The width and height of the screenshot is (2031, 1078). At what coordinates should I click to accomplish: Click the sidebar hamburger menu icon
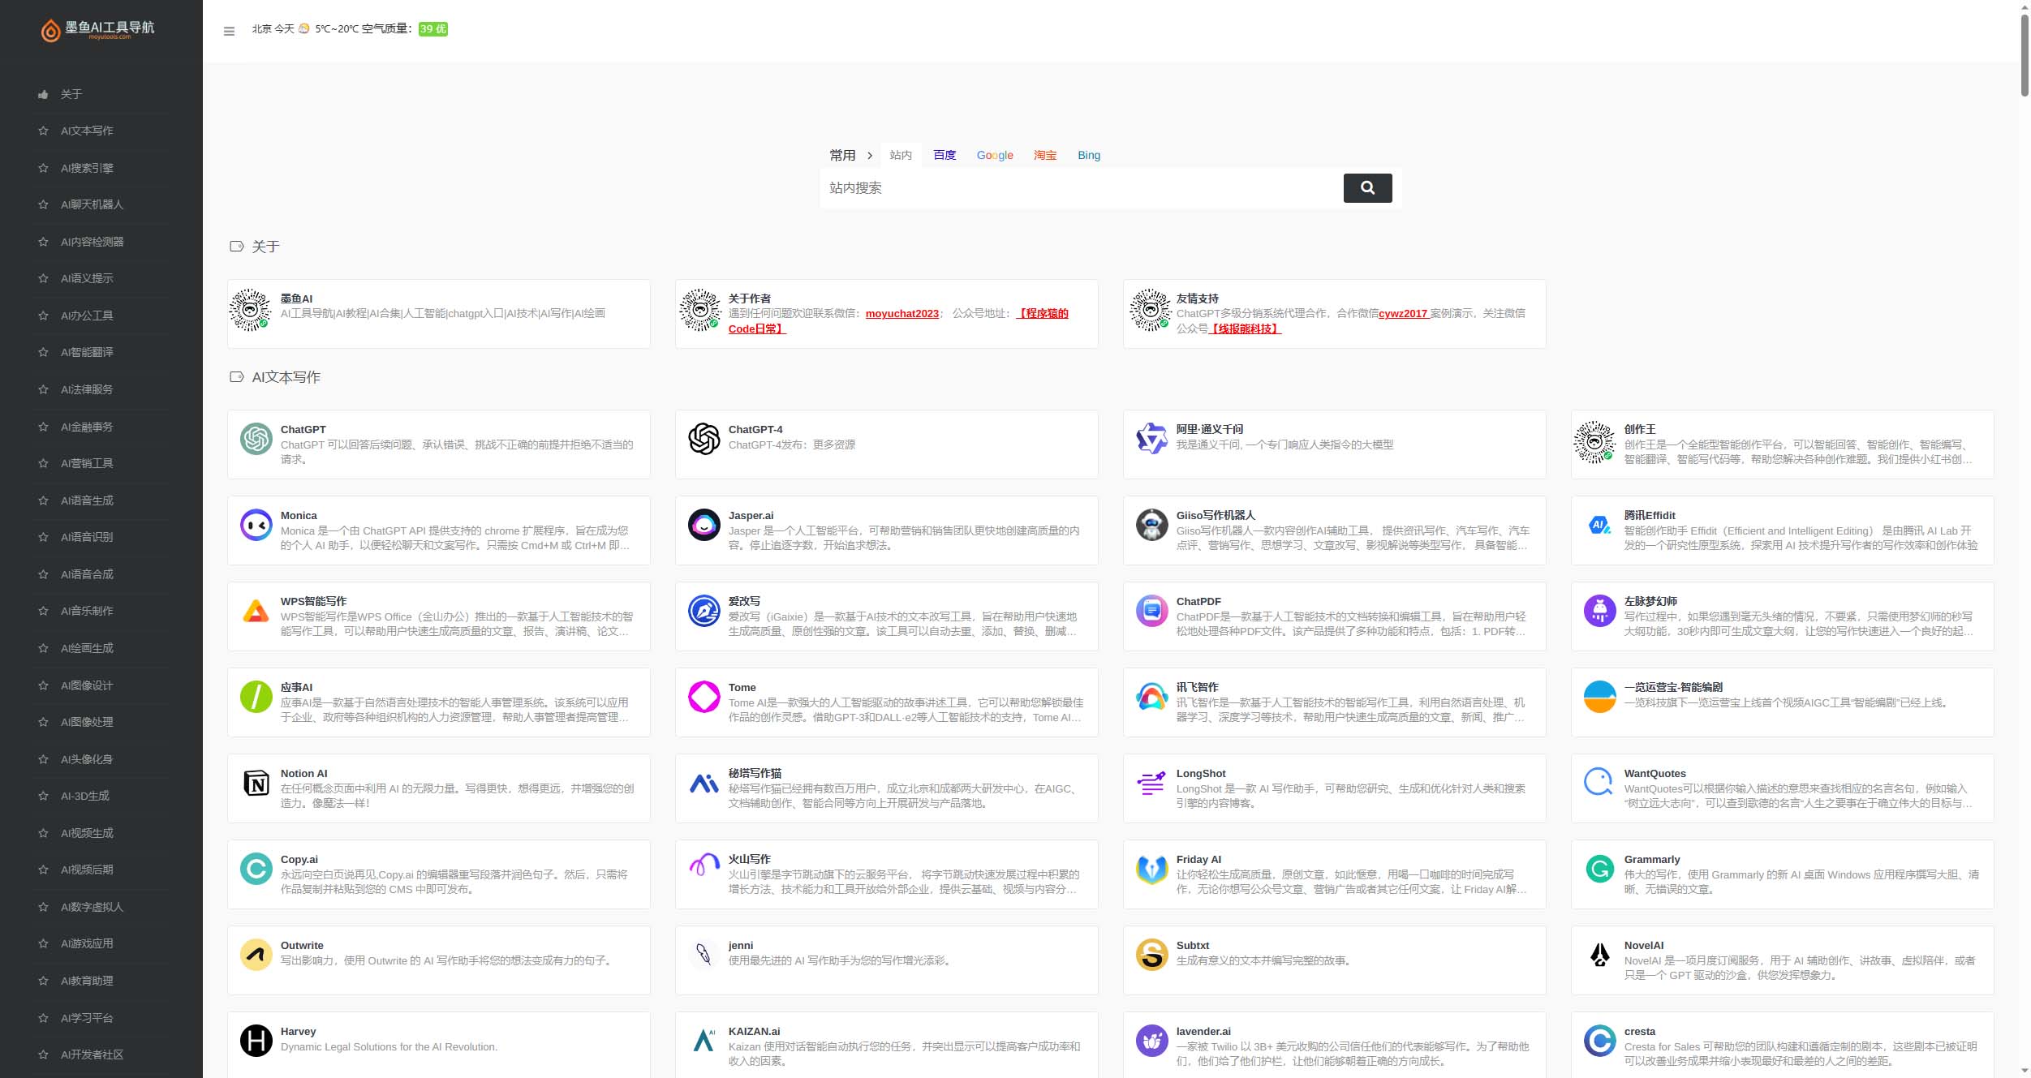click(228, 31)
